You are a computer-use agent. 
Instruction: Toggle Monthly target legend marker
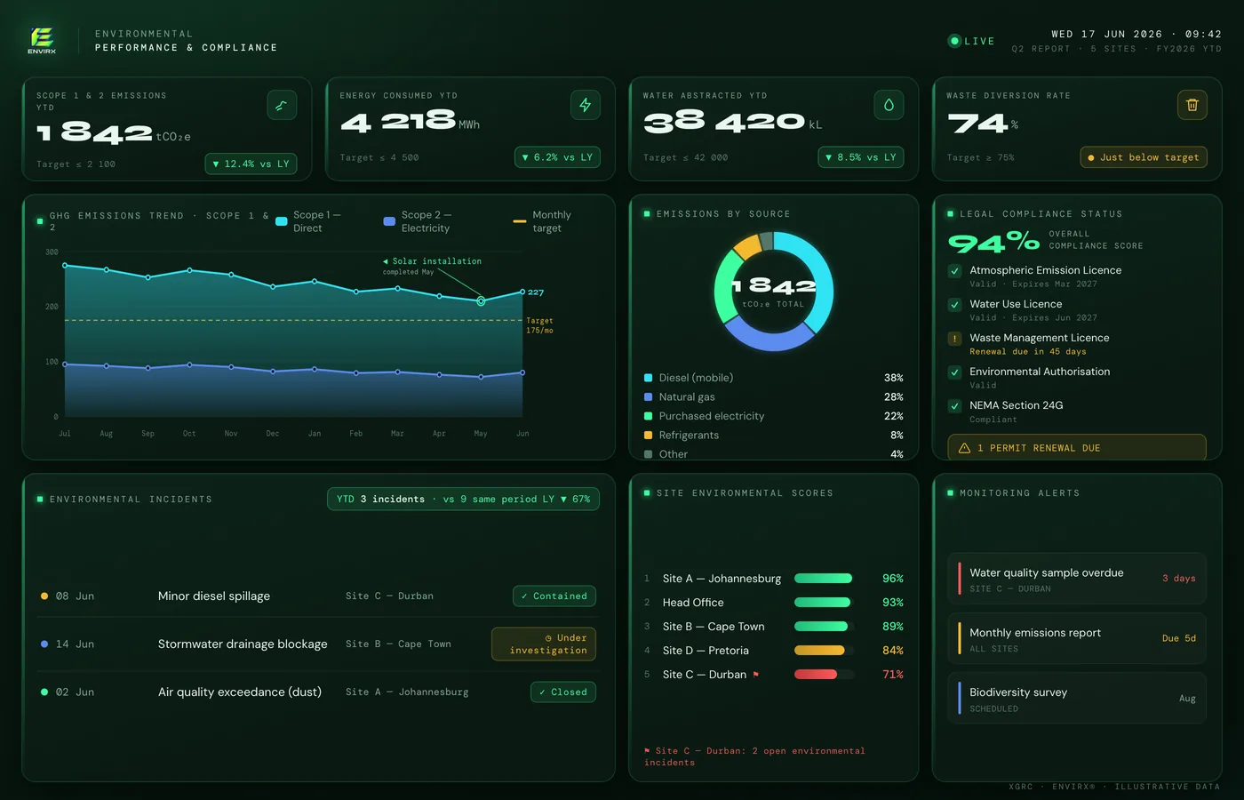coord(520,221)
